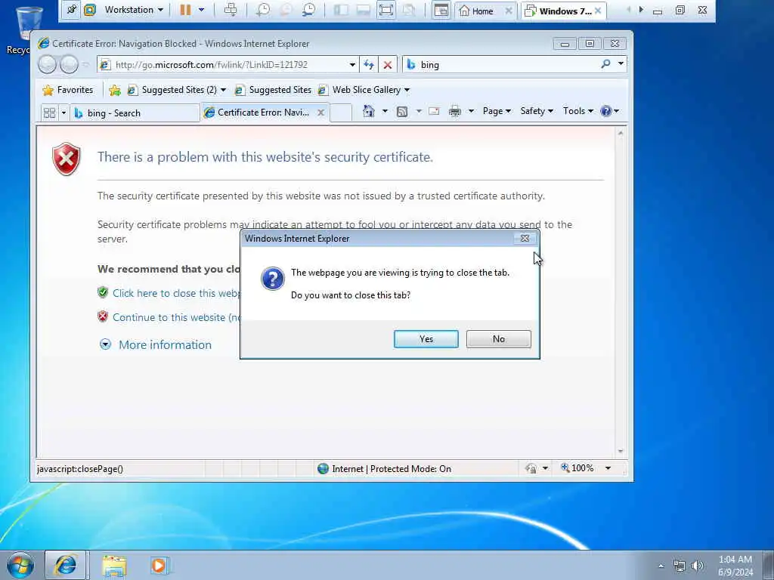Screen dimensions: 774x580
Task: Show hidden tray icons arrow
Action: pyautogui.click(x=661, y=566)
